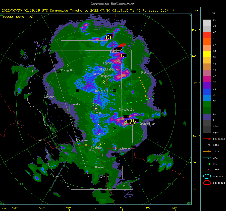Click the yellow diamond marker below RedDeer
The height and width of the screenshot is (211, 226).
pos(103,82)
